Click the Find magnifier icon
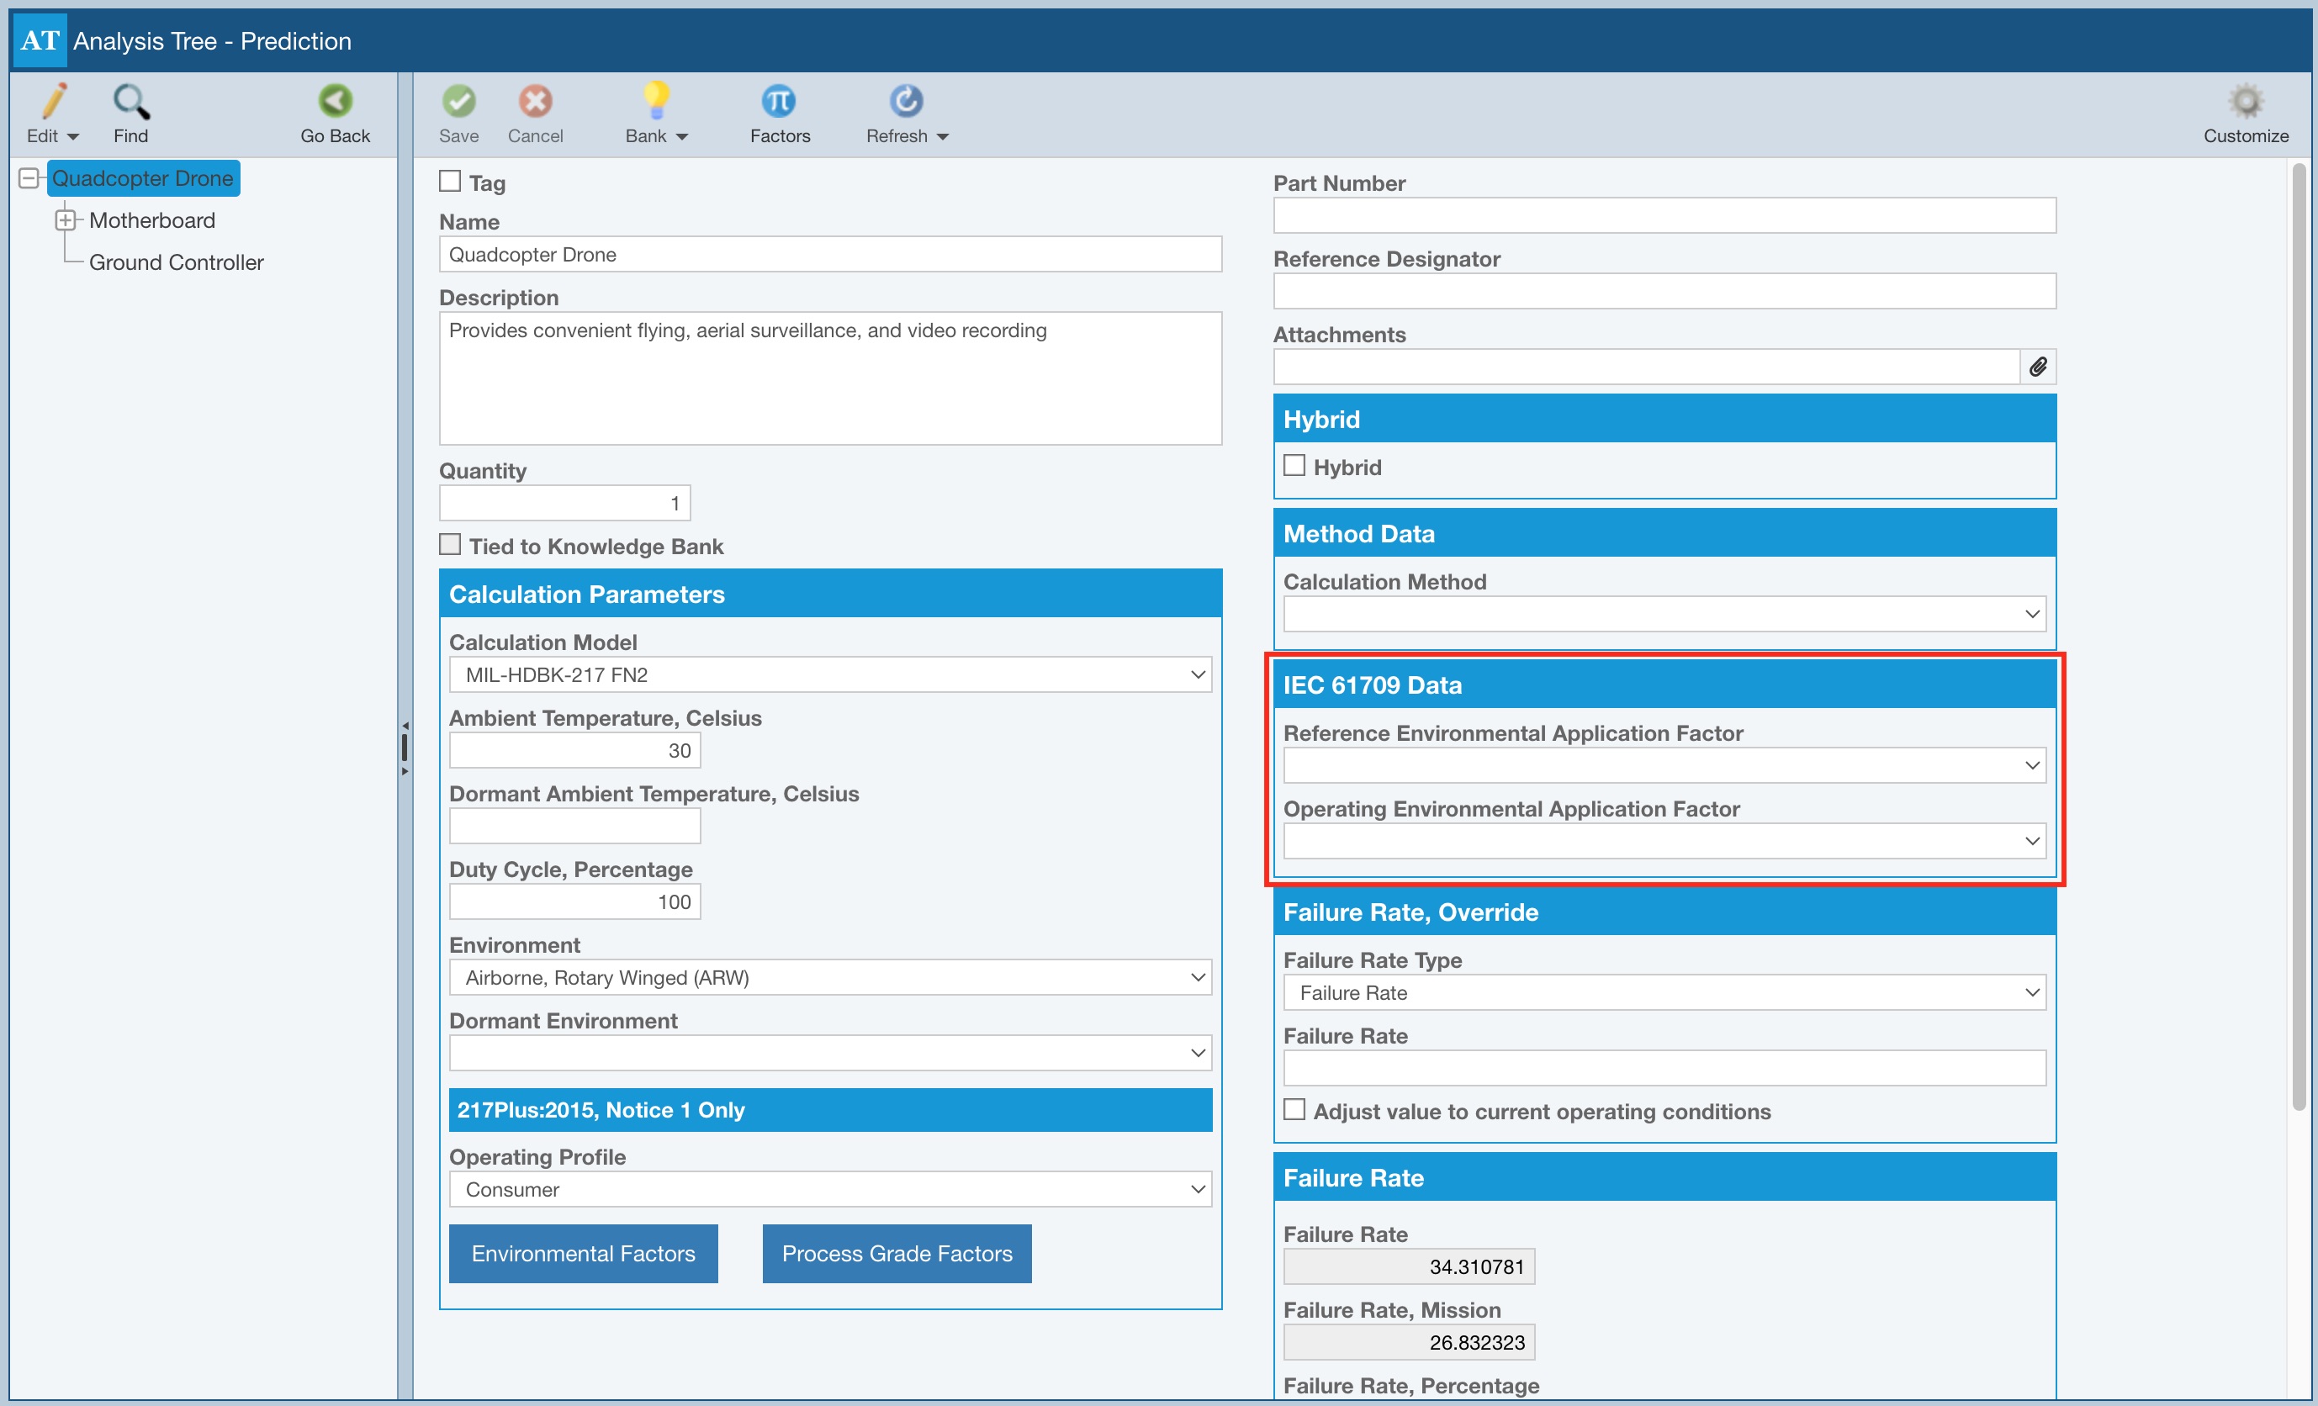 pos(130,102)
